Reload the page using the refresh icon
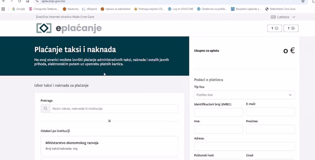 coord(19,1)
